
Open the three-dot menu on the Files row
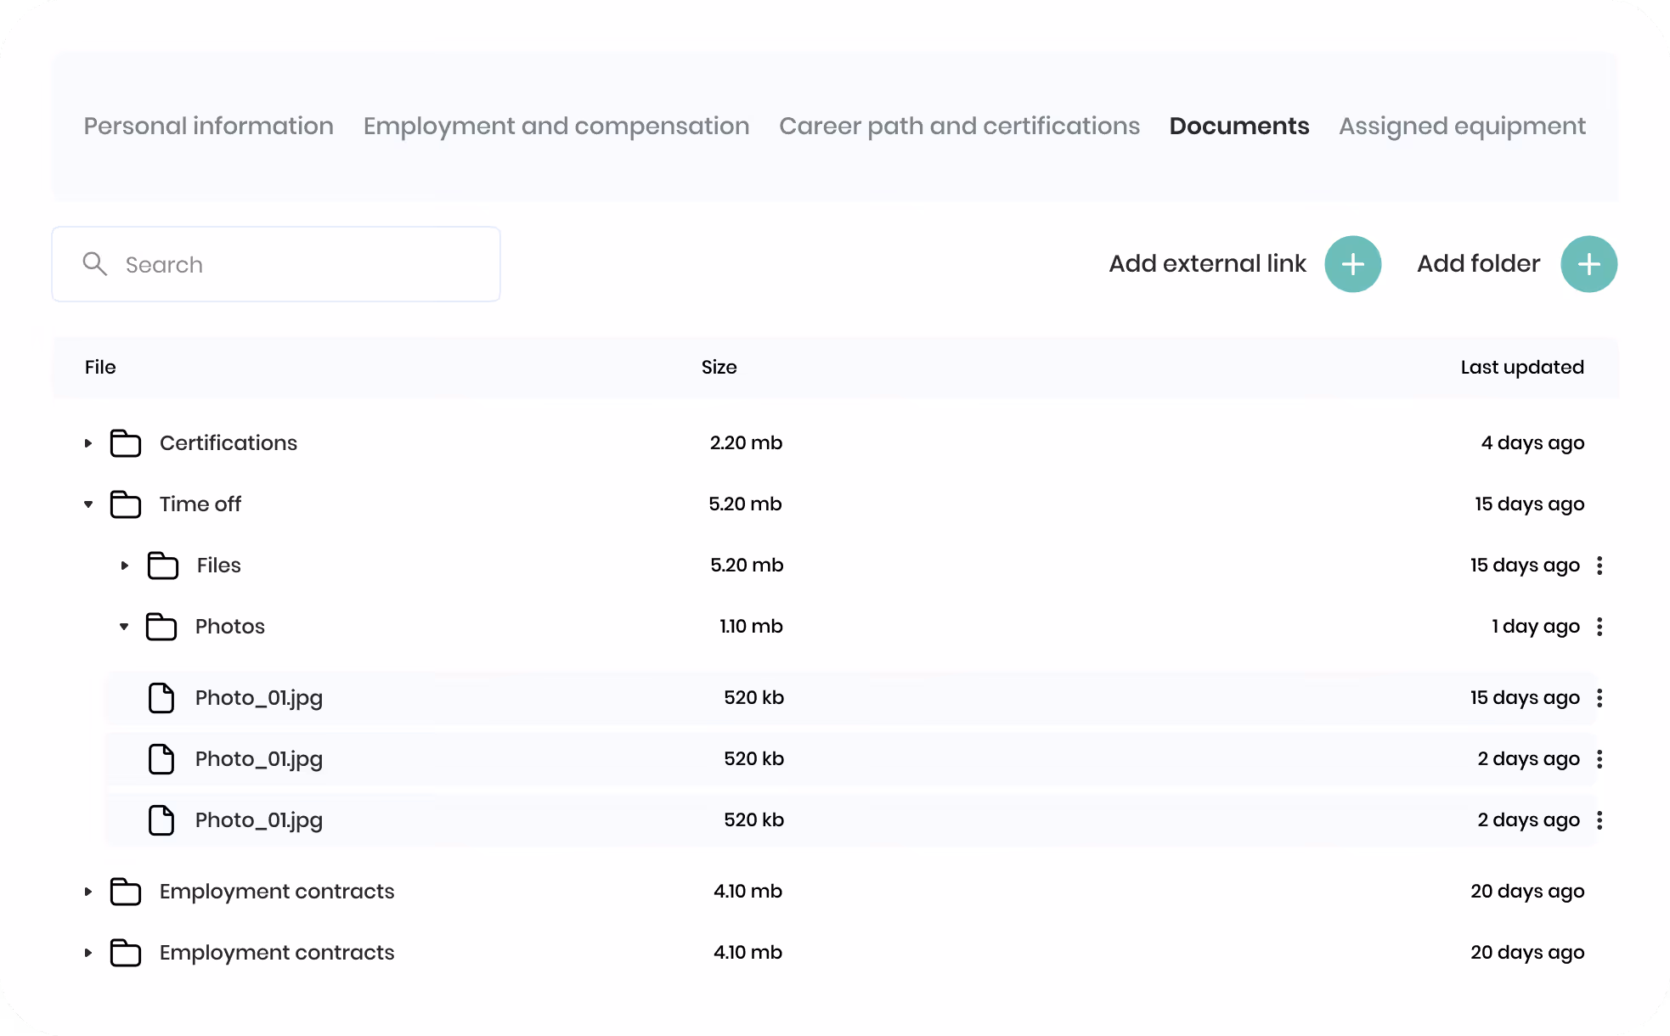click(1599, 566)
